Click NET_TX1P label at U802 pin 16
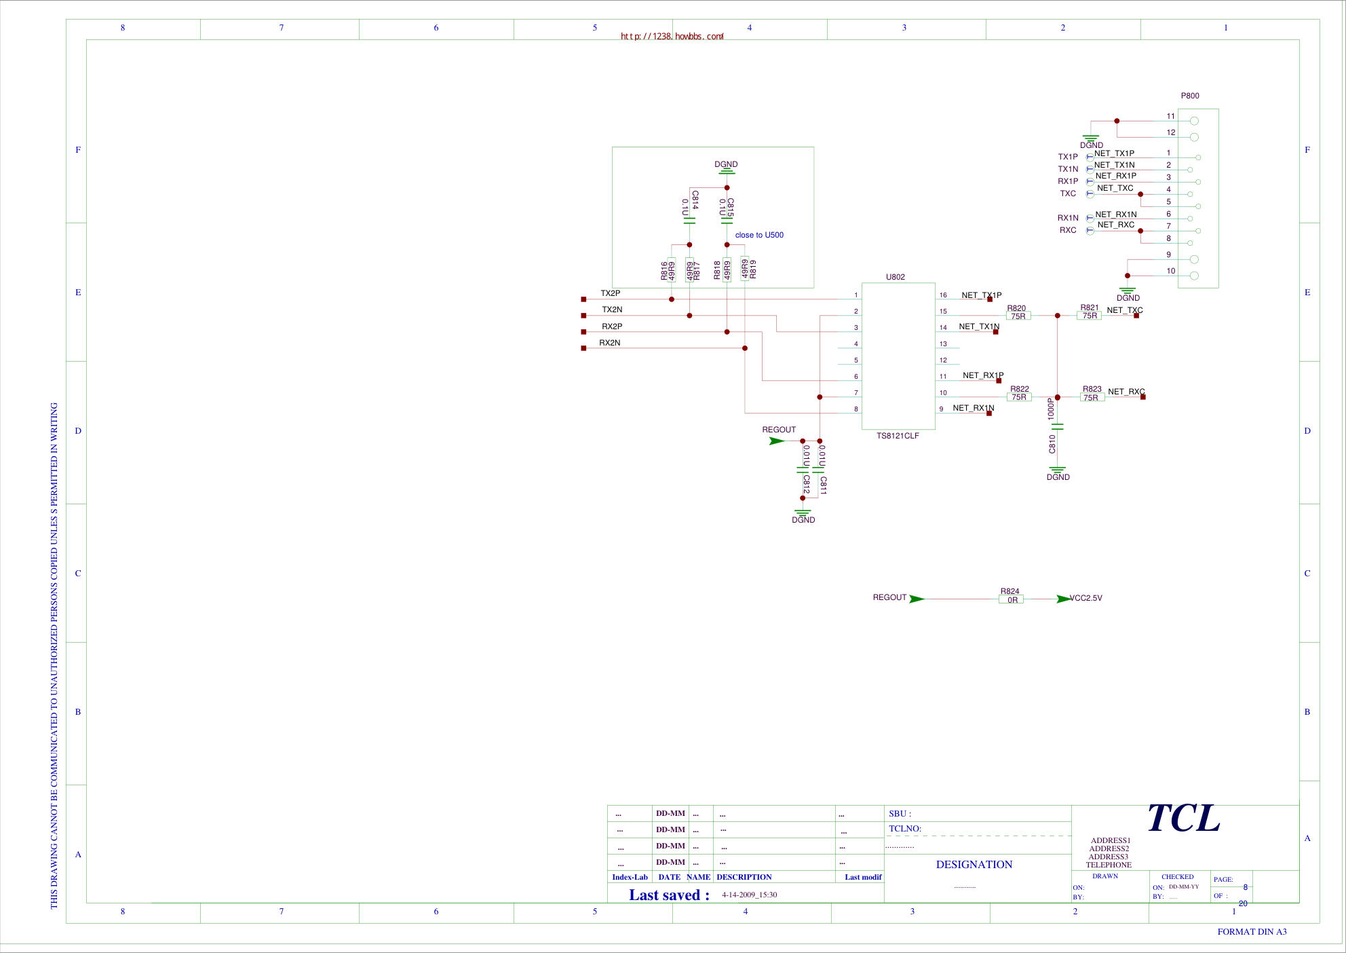This screenshot has width=1346, height=953. click(982, 295)
